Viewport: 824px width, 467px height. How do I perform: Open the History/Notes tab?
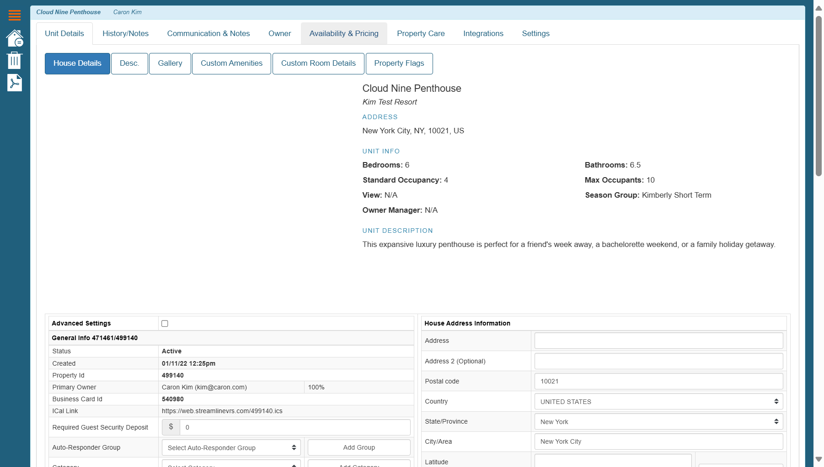[125, 33]
